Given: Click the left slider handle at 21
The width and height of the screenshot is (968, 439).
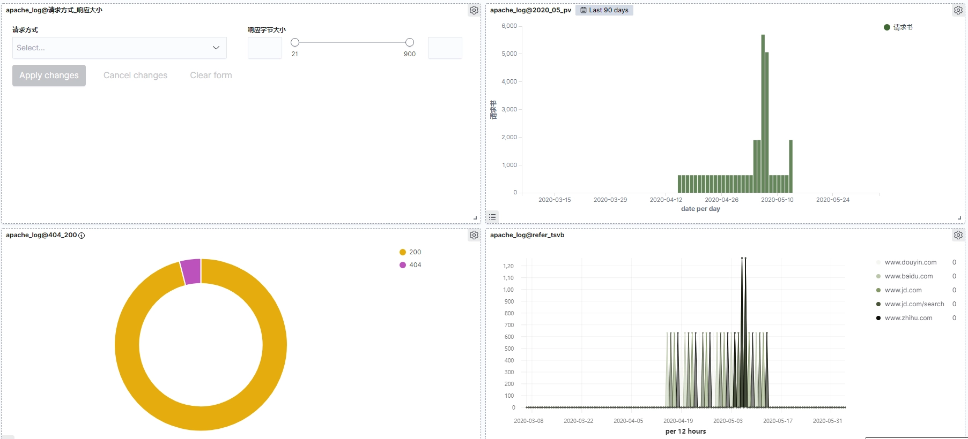Looking at the screenshot, I should [x=295, y=42].
